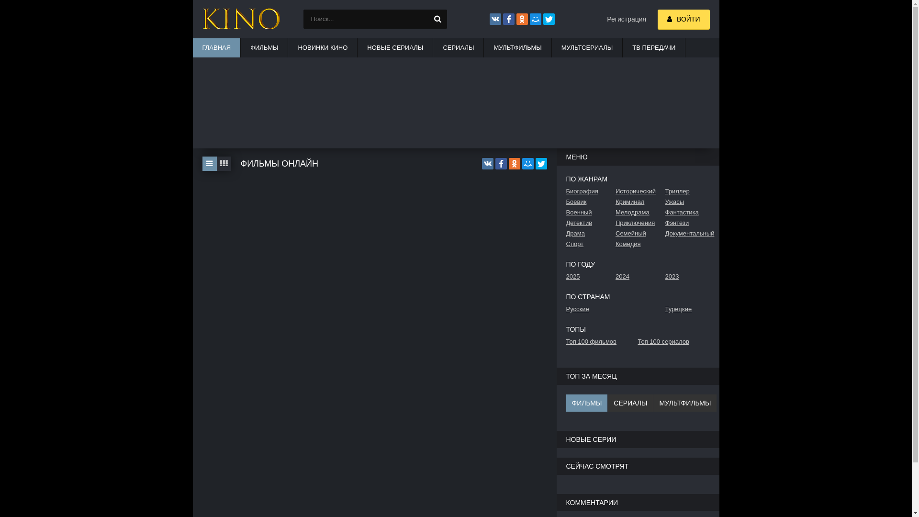
Task: Share via Facebook icon in header
Action: pos(508,19)
